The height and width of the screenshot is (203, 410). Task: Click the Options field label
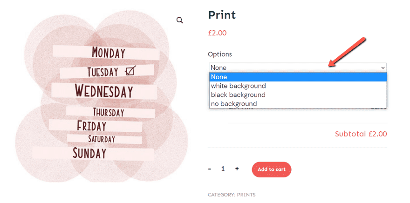[x=220, y=54]
